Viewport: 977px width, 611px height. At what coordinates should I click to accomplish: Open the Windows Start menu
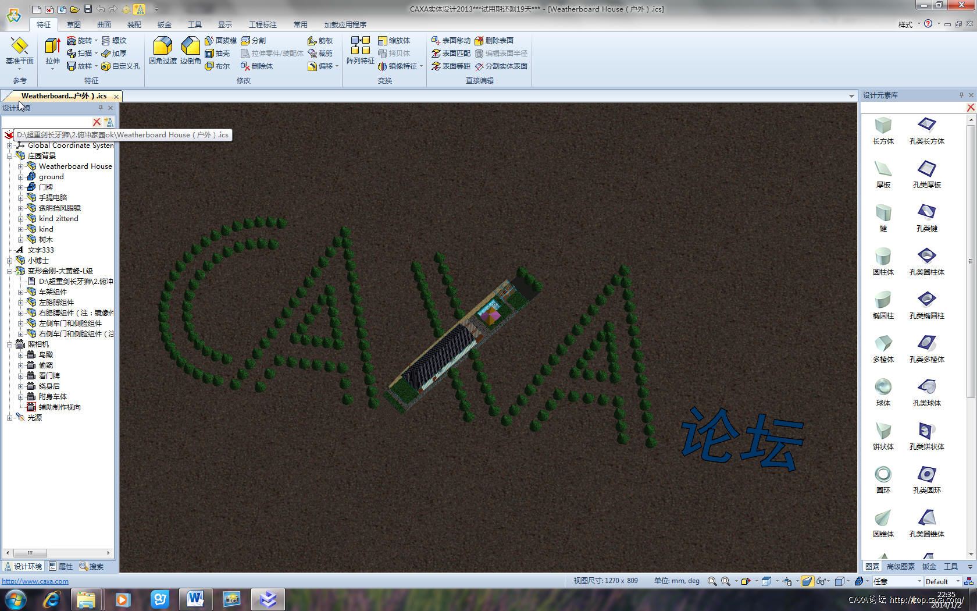[x=15, y=599]
